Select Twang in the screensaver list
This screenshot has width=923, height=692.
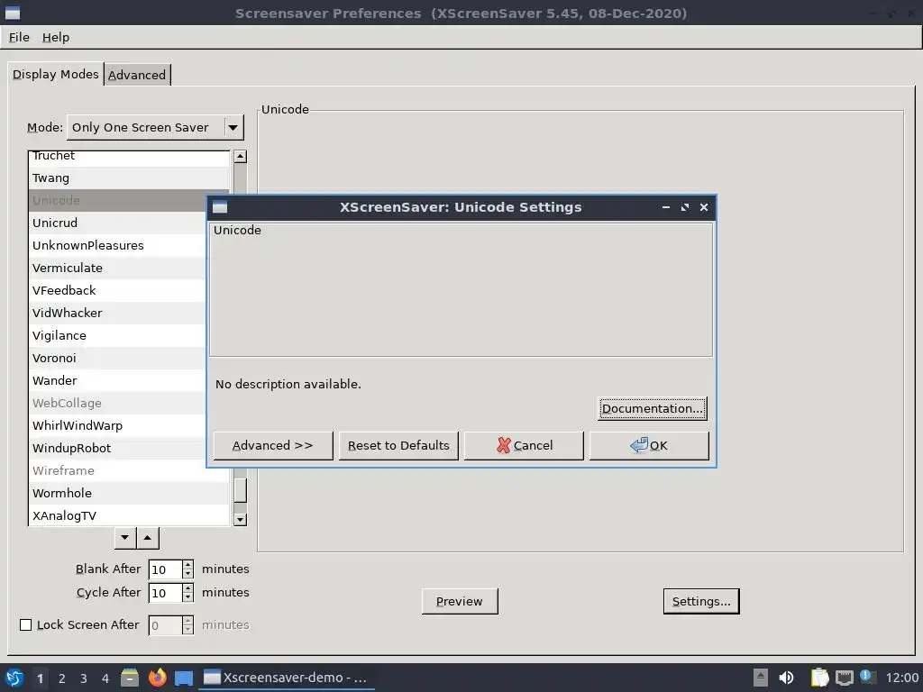(129, 178)
